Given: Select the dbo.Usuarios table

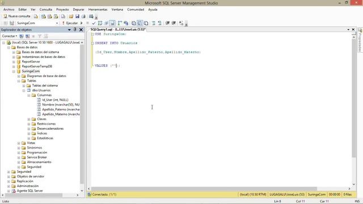Looking at the screenshot, I should (x=41, y=90).
